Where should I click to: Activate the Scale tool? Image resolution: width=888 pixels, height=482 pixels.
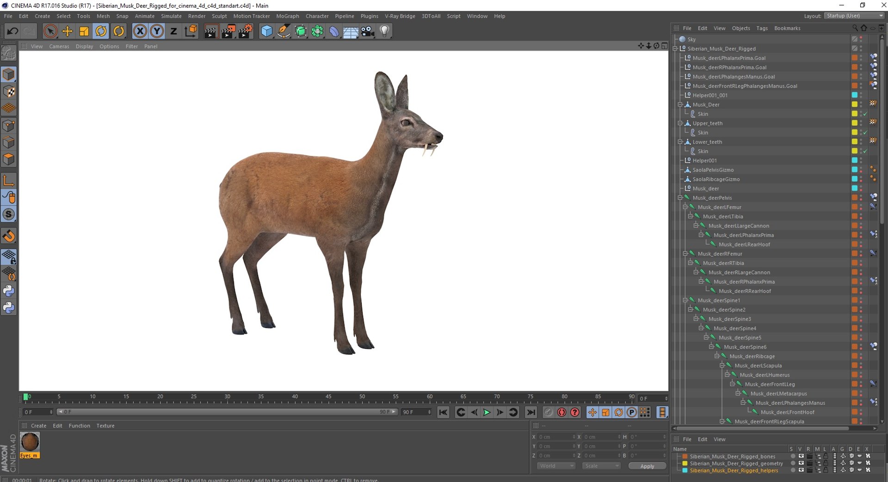point(84,31)
